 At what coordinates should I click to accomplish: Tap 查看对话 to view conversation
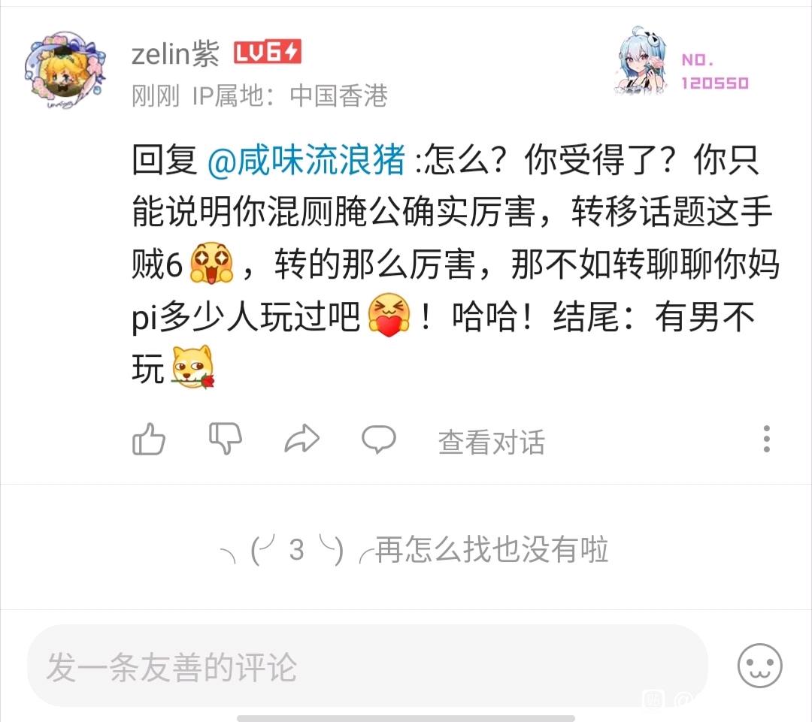click(x=492, y=443)
